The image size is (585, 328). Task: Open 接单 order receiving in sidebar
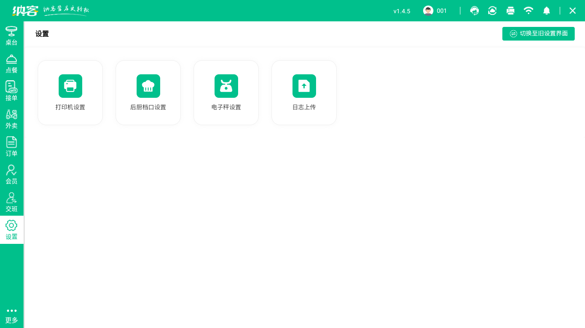(x=12, y=91)
